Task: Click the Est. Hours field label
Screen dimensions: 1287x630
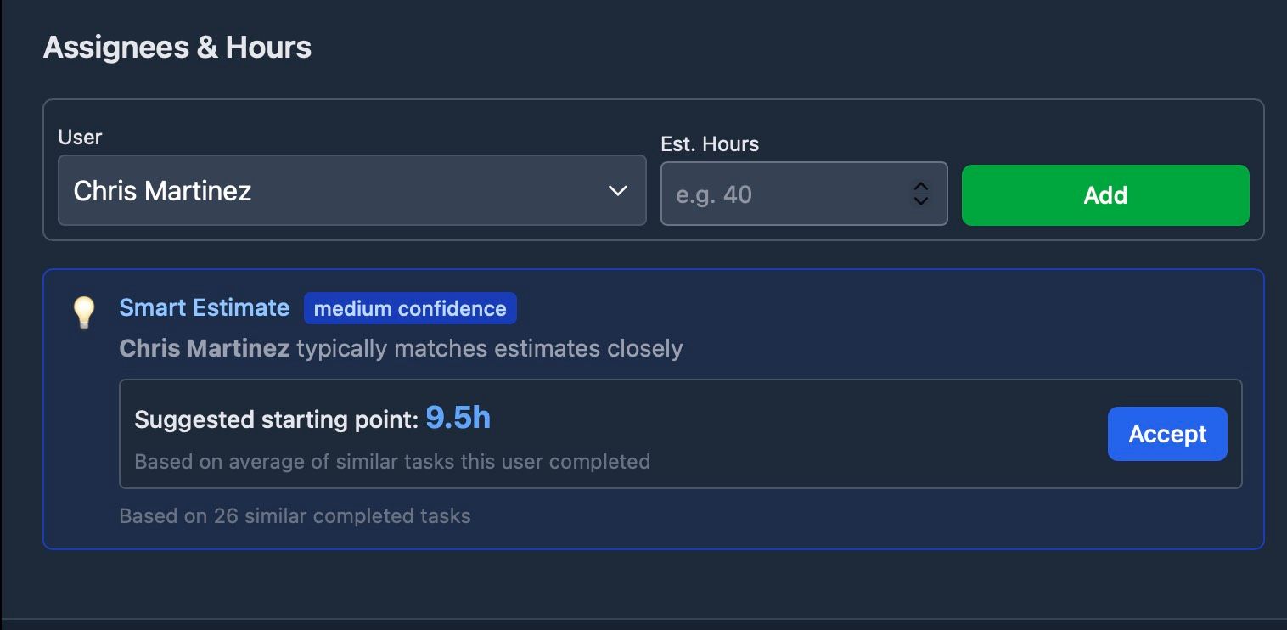Action: [710, 143]
